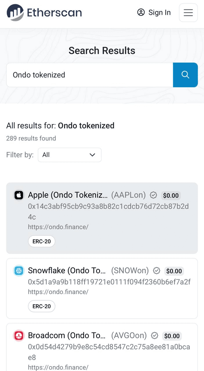Click the Snowflake contract address 0x5d1a9a9b
Viewport: 204px width, 371px height.
tap(109, 282)
